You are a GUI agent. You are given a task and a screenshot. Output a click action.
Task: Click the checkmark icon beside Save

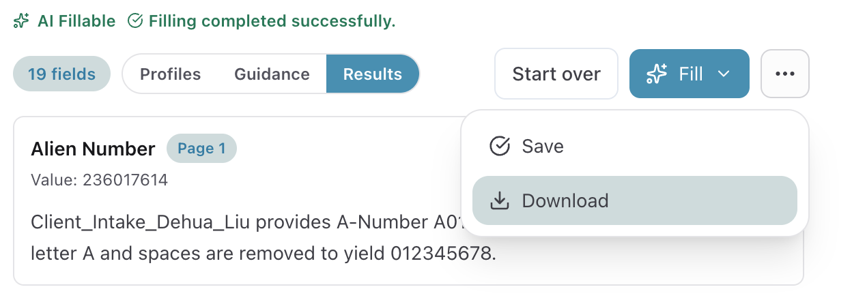pyautogui.click(x=500, y=146)
